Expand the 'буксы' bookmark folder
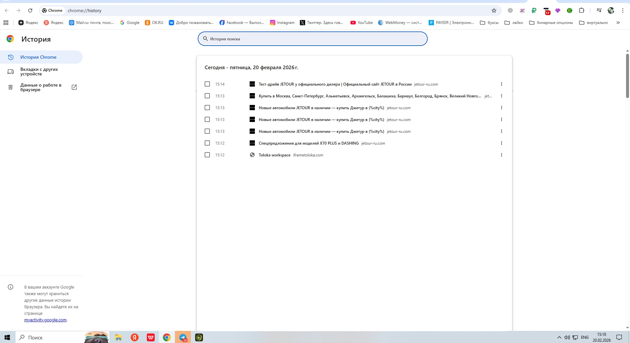The height and width of the screenshot is (343, 630). (x=489, y=23)
